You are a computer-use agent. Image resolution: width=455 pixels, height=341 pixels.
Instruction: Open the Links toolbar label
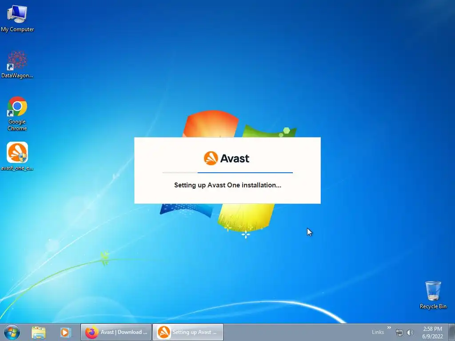tap(378, 332)
